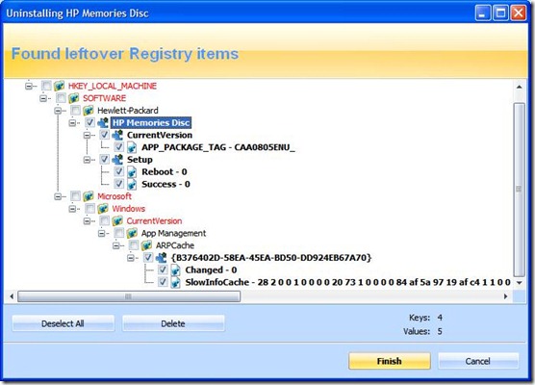Click the HKEY_LOCAL_MACHINE registry root icon
Image resolution: width=535 pixels, height=385 pixels.
pos(59,86)
